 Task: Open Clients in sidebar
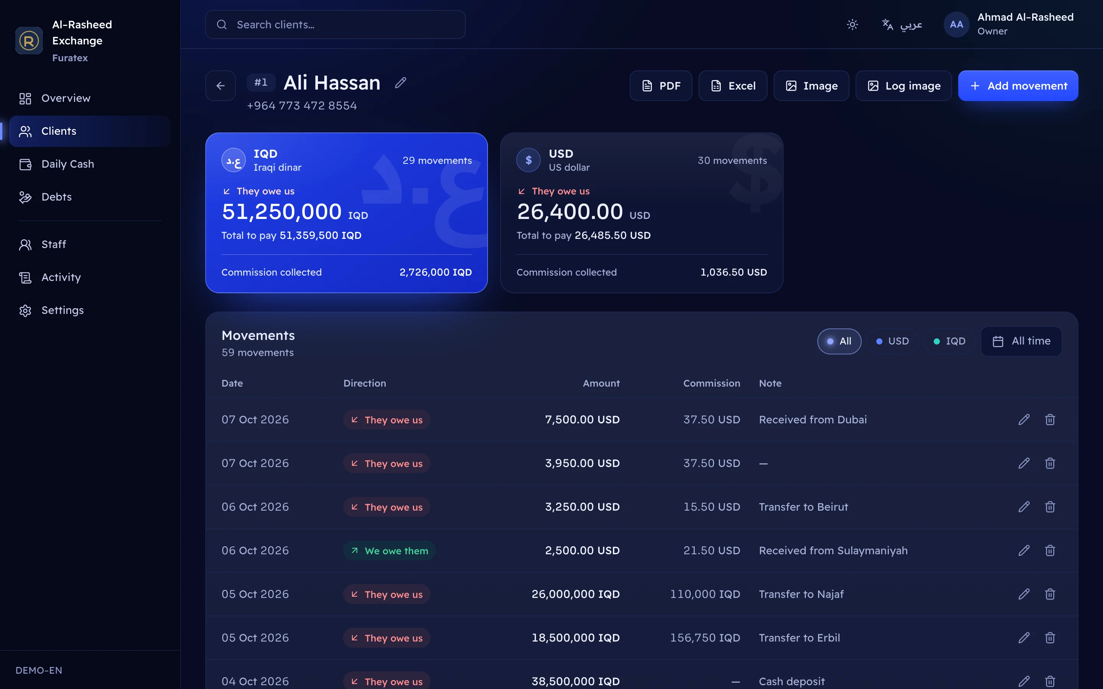click(x=90, y=131)
